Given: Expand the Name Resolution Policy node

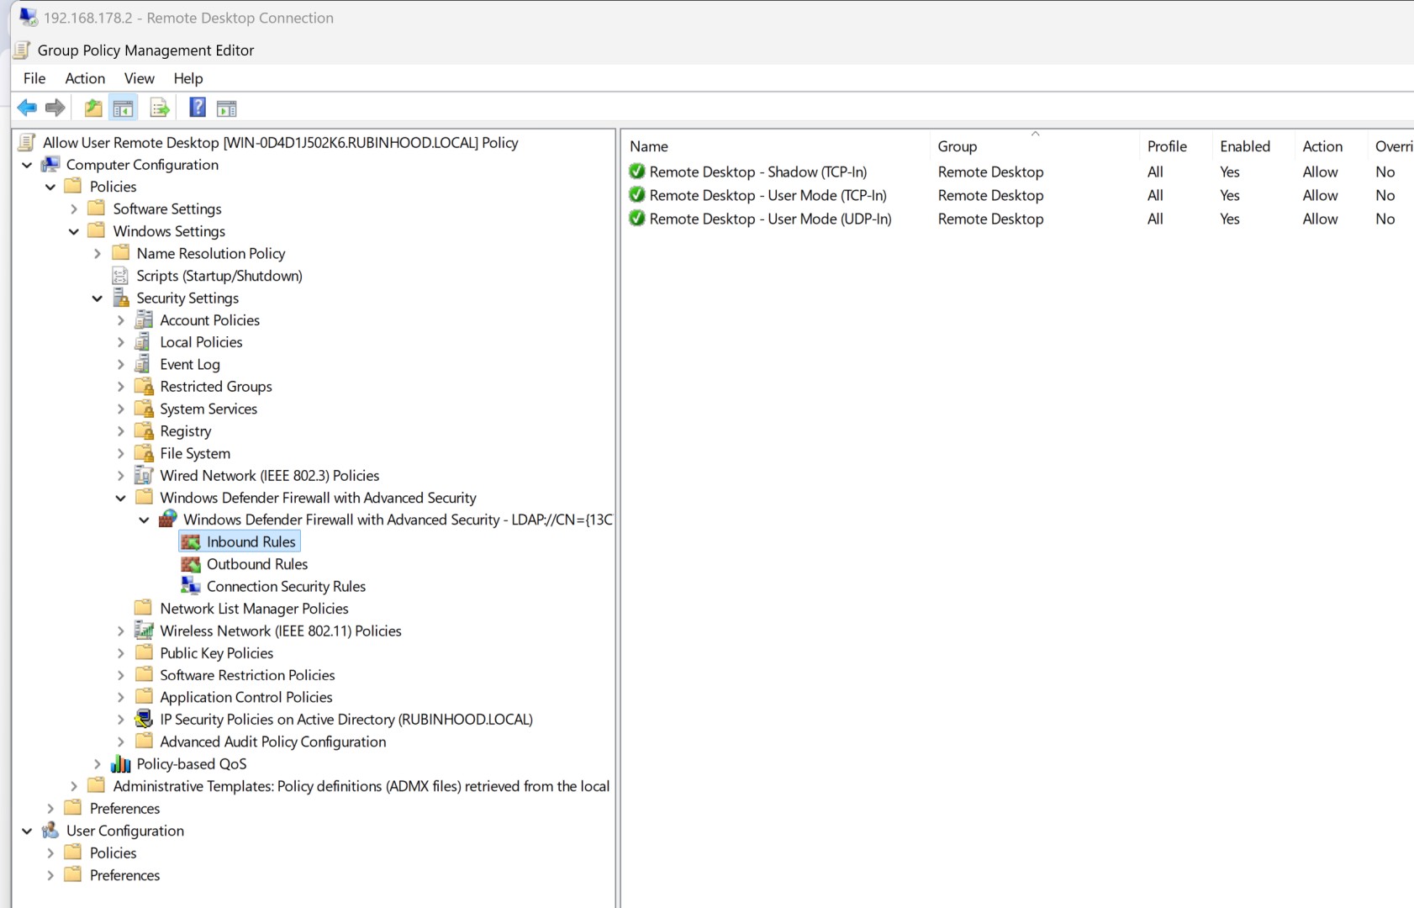Looking at the screenshot, I should [x=98, y=254].
